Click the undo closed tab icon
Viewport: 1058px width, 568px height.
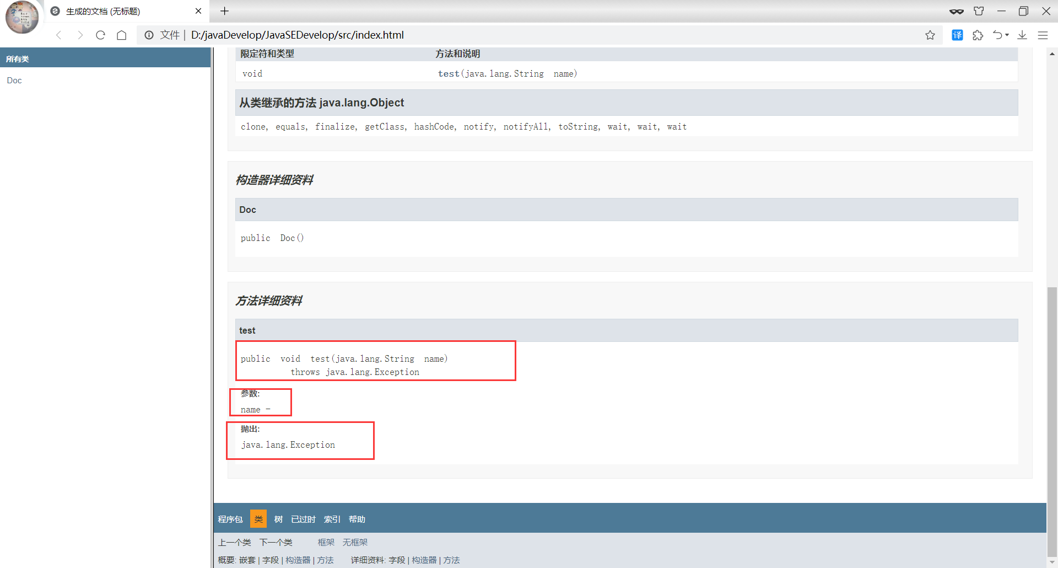998,35
